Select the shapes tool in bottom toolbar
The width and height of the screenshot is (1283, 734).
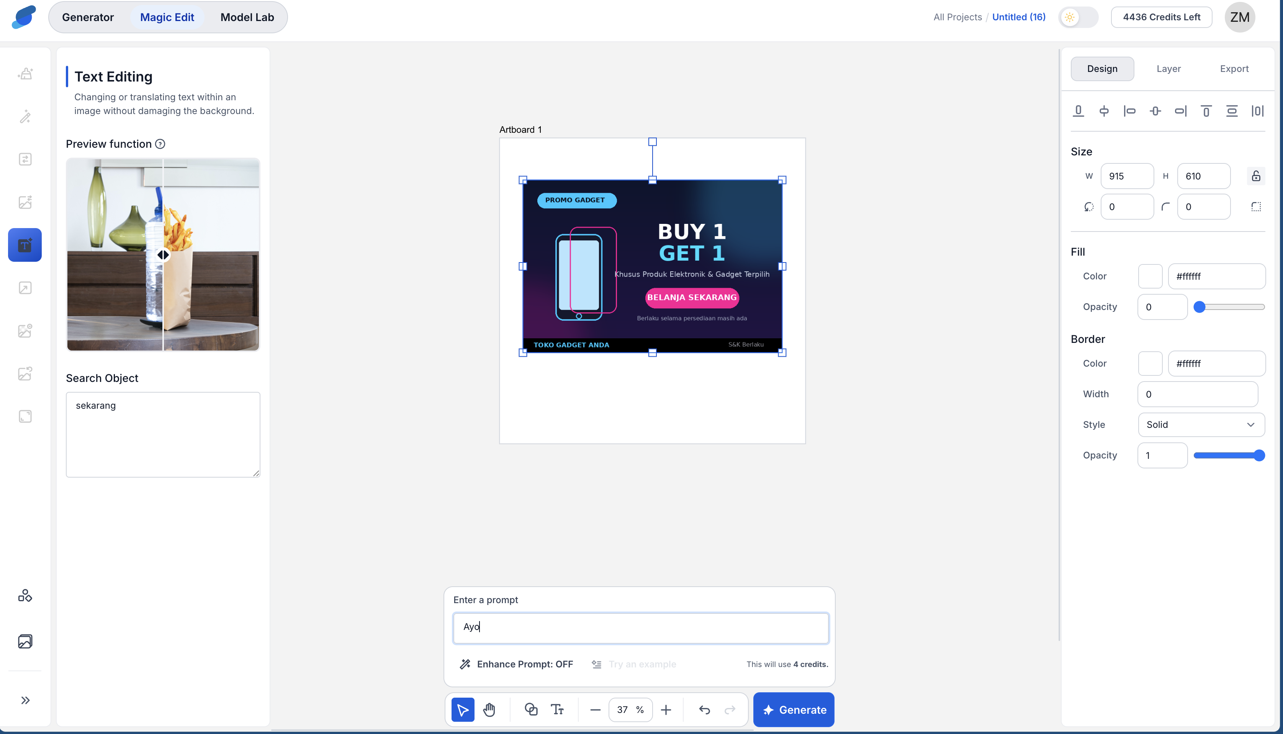point(531,710)
